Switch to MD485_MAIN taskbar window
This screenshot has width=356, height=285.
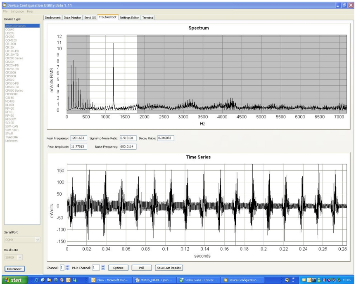(154, 280)
